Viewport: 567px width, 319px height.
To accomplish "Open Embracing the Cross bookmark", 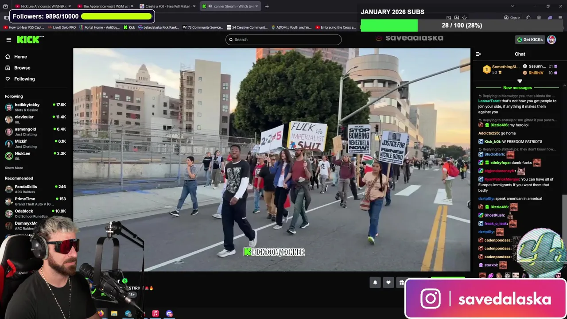I will tap(336, 27).
